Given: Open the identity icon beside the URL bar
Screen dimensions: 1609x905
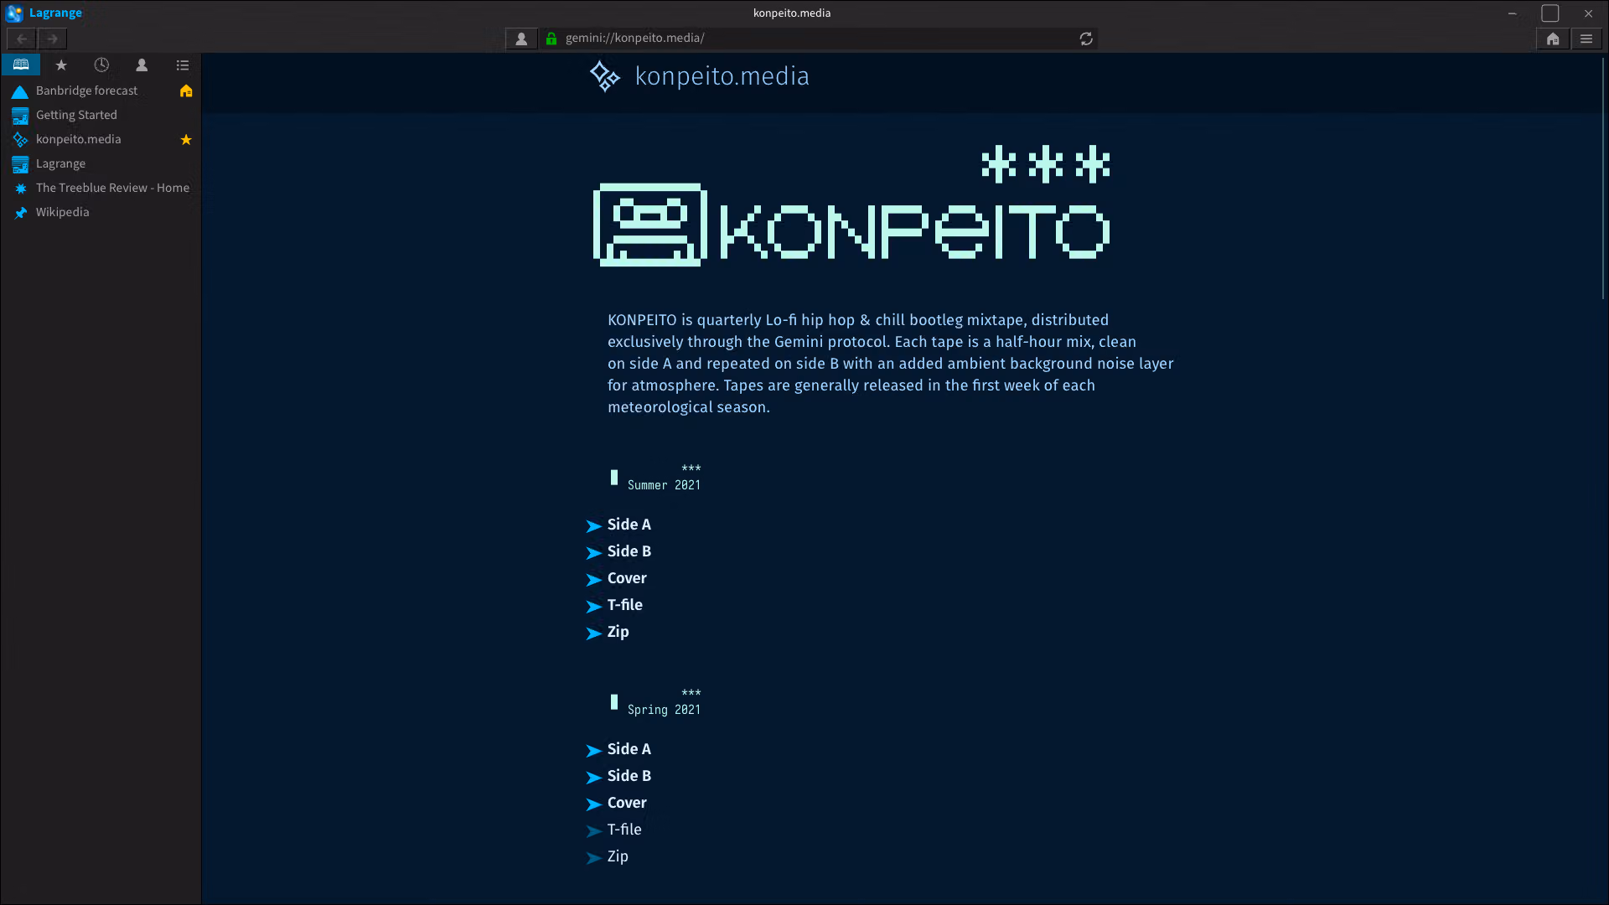Looking at the screenshot, I should point(521,39).
